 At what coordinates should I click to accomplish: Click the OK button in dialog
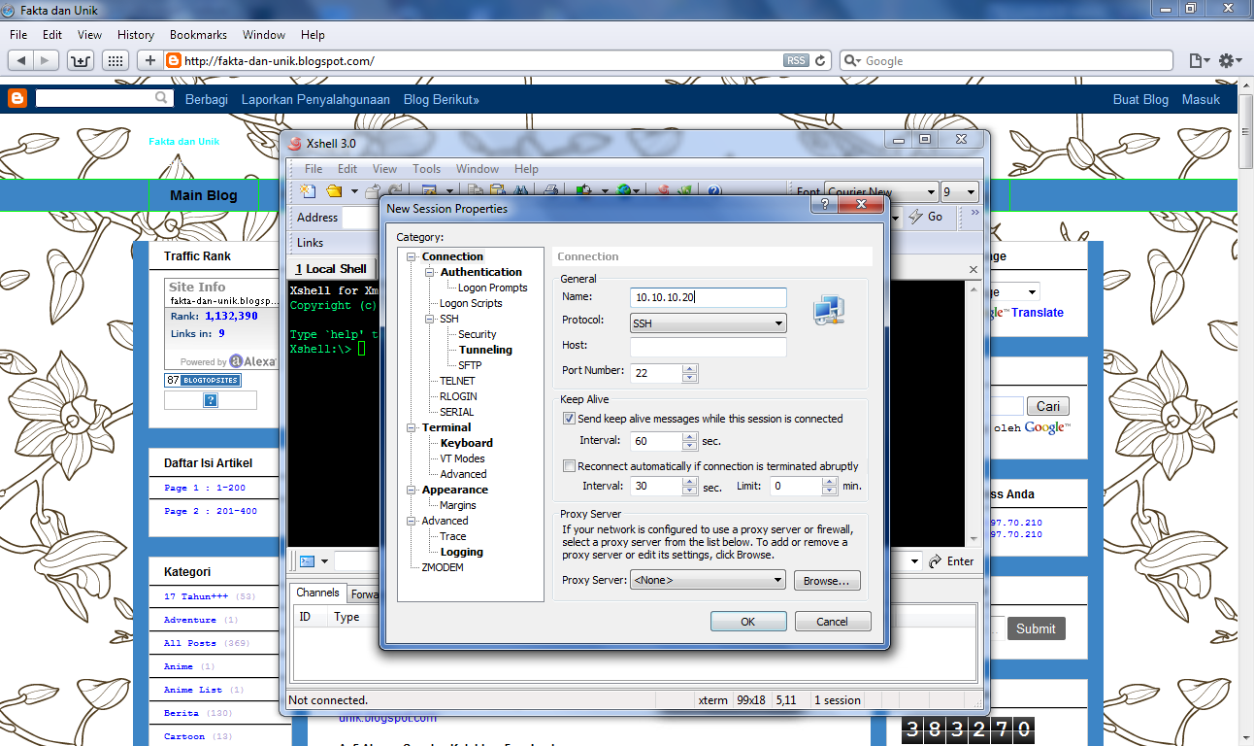coord(747,622)
